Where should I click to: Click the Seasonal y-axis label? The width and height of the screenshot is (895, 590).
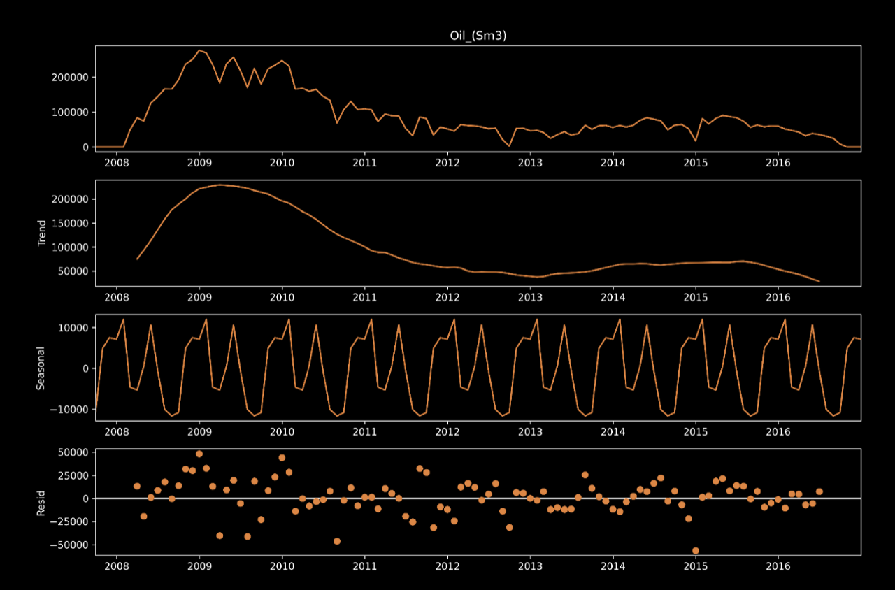[42, 368]
